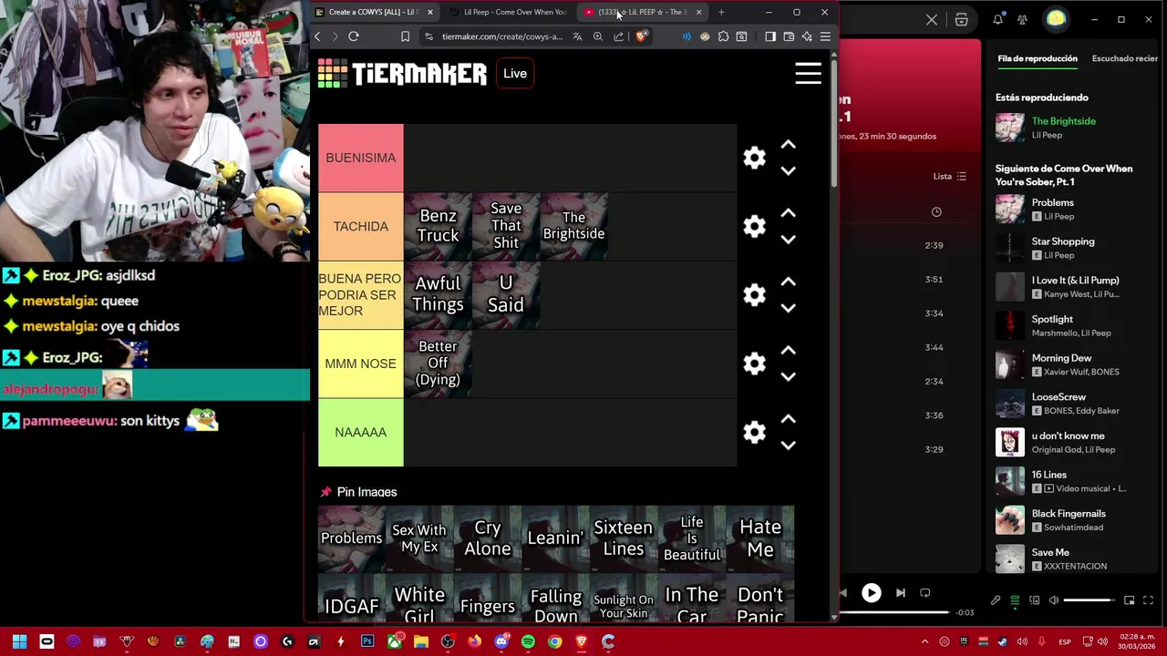Select the Save That Shit tile

(506, 226)
